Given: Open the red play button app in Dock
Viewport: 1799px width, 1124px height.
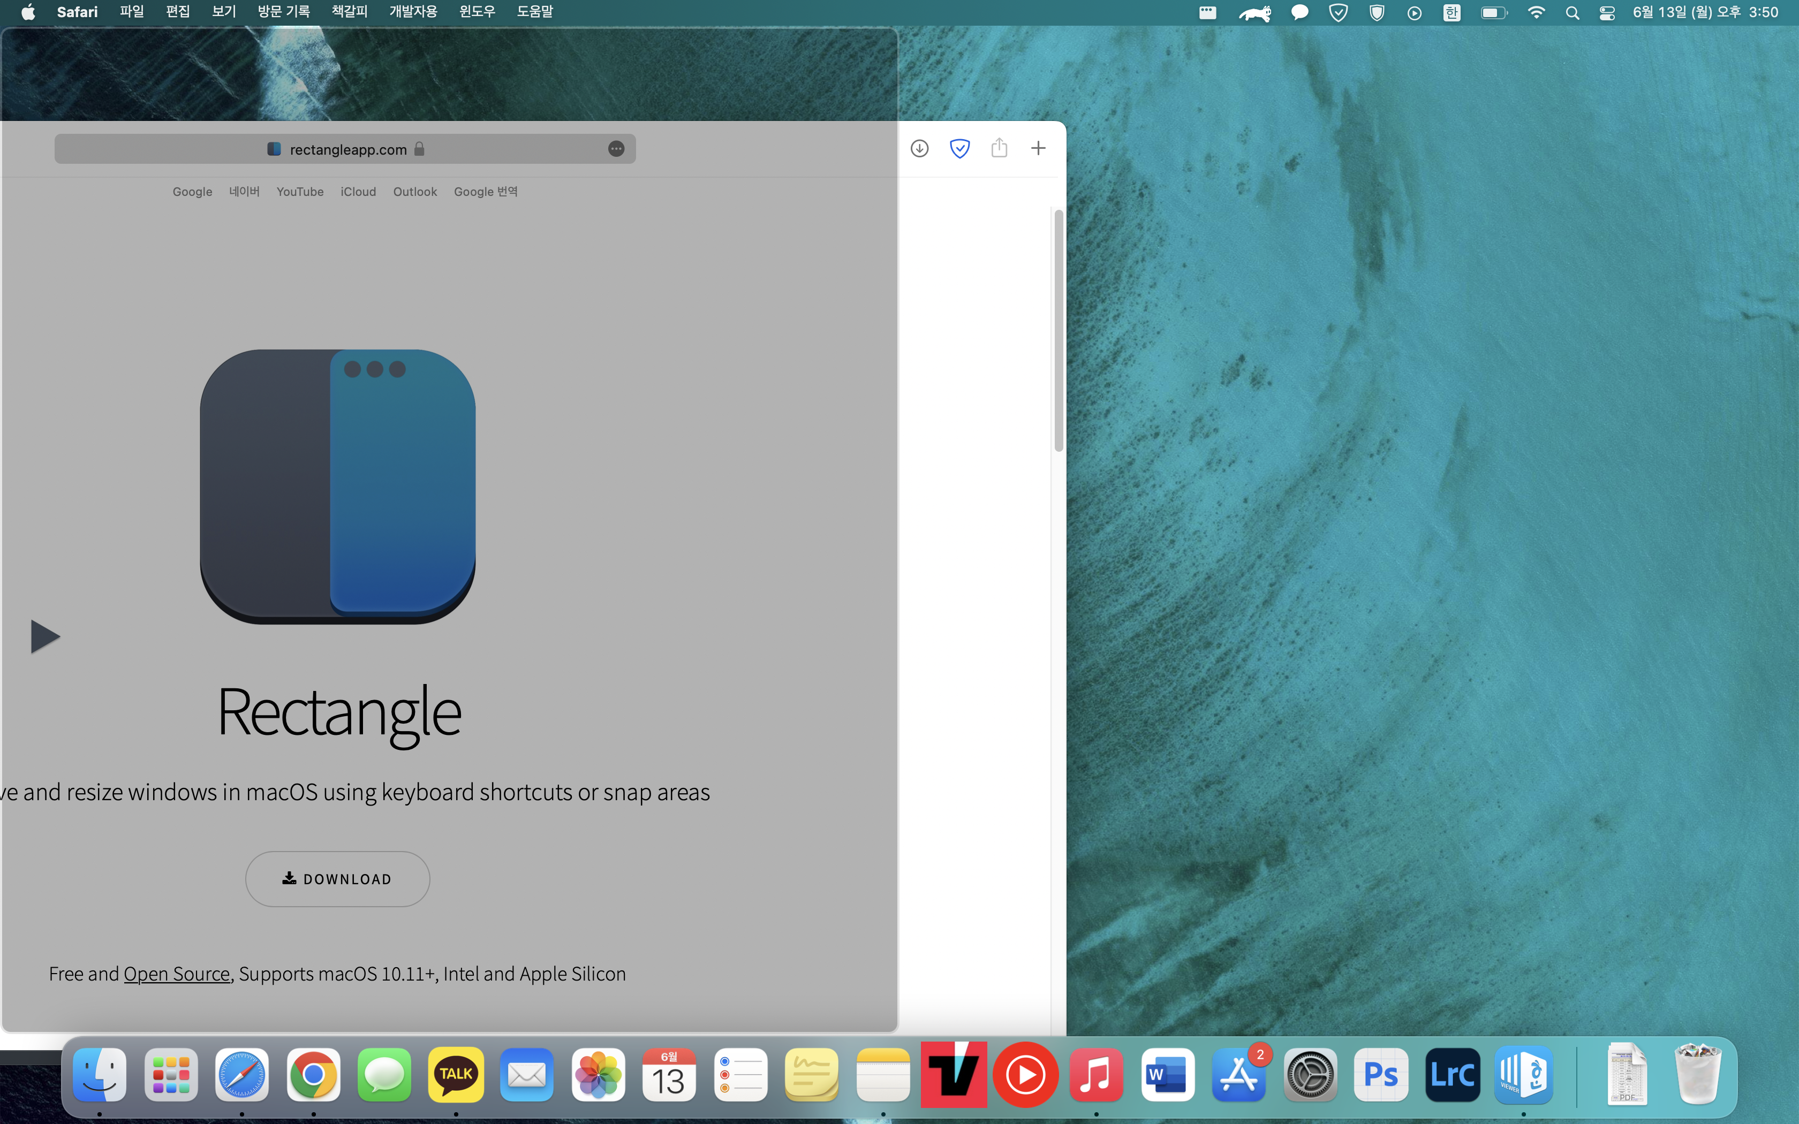Looking at the screenshot, I should tap(1026, 1074).
